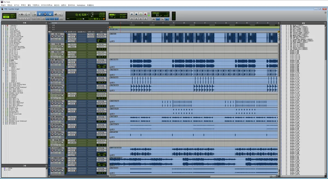Click Return to Zero transport button
Image resolution: width=328 pixels, height=179 pixels.
132,19
